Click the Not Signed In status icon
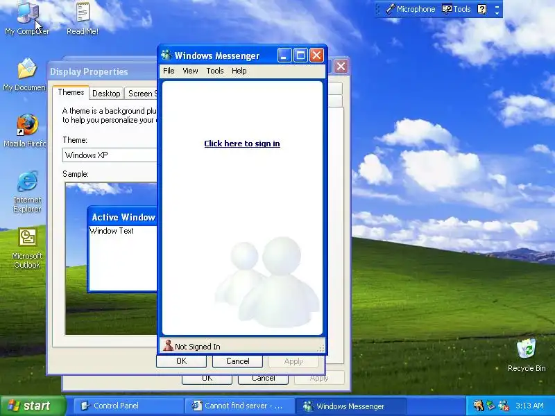 tap(168, 345)
